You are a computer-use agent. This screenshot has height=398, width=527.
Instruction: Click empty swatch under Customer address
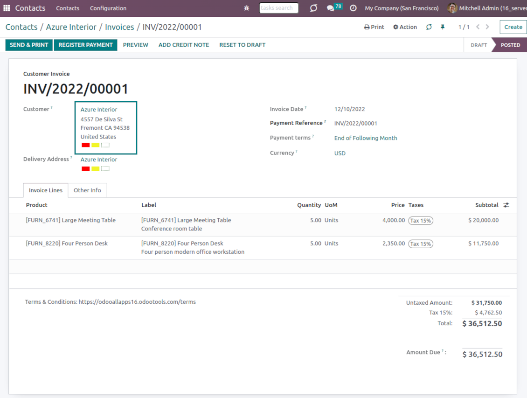click(x=105, y=145)
